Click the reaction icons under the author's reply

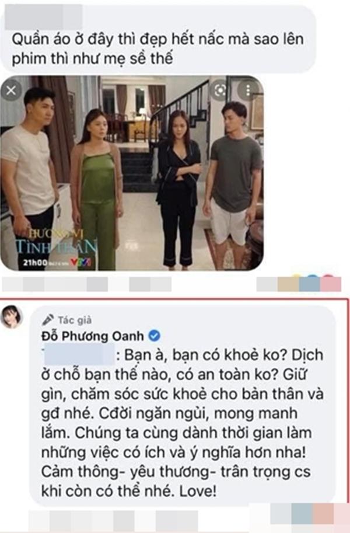[310, 514]
